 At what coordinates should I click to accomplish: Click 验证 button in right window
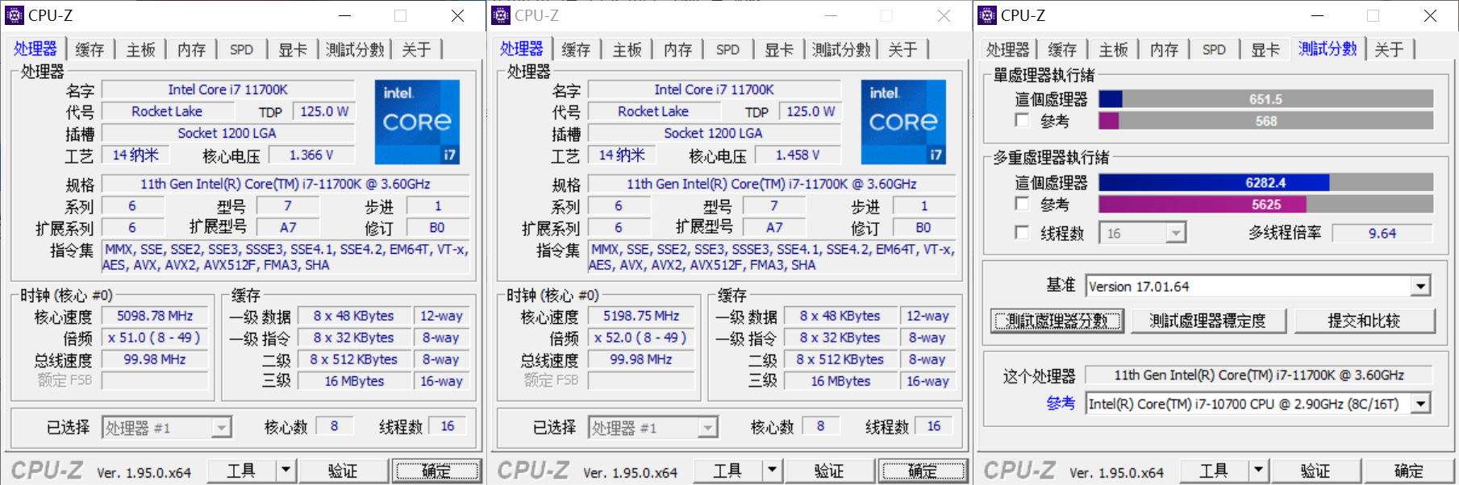(x=1315, y=470)
